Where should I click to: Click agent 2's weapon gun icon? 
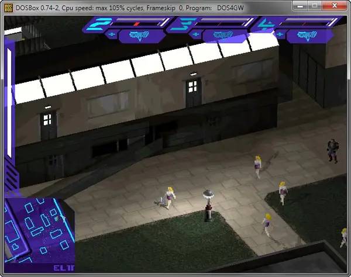136,36
